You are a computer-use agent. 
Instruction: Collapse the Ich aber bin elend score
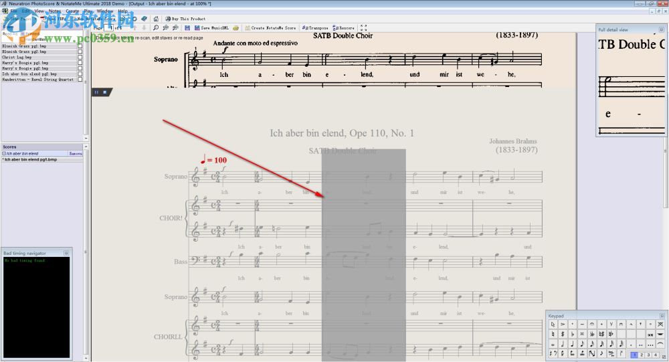tap(4, 153)
